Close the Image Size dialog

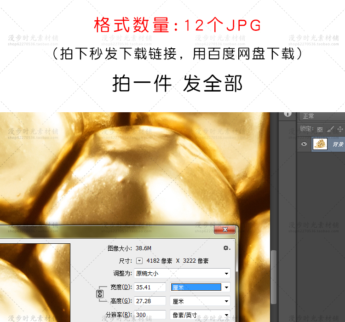pyautogui.click(x=225, y=230)
